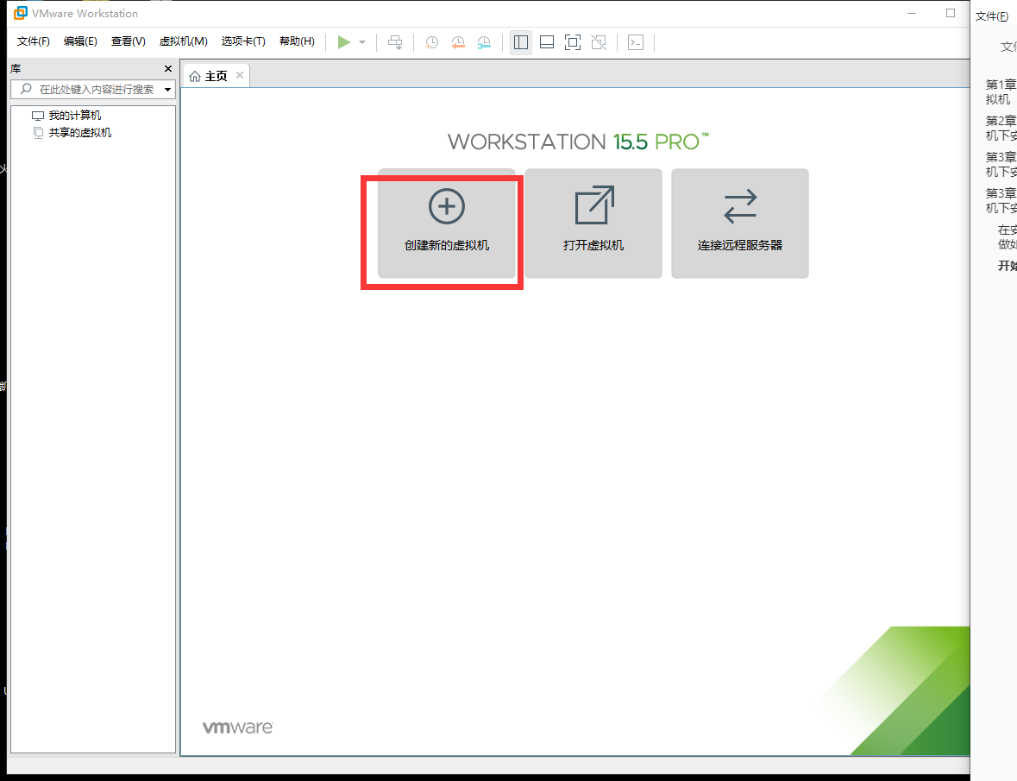
Task: Open the 查看(V) menu
Action: (x=129, y=41)
